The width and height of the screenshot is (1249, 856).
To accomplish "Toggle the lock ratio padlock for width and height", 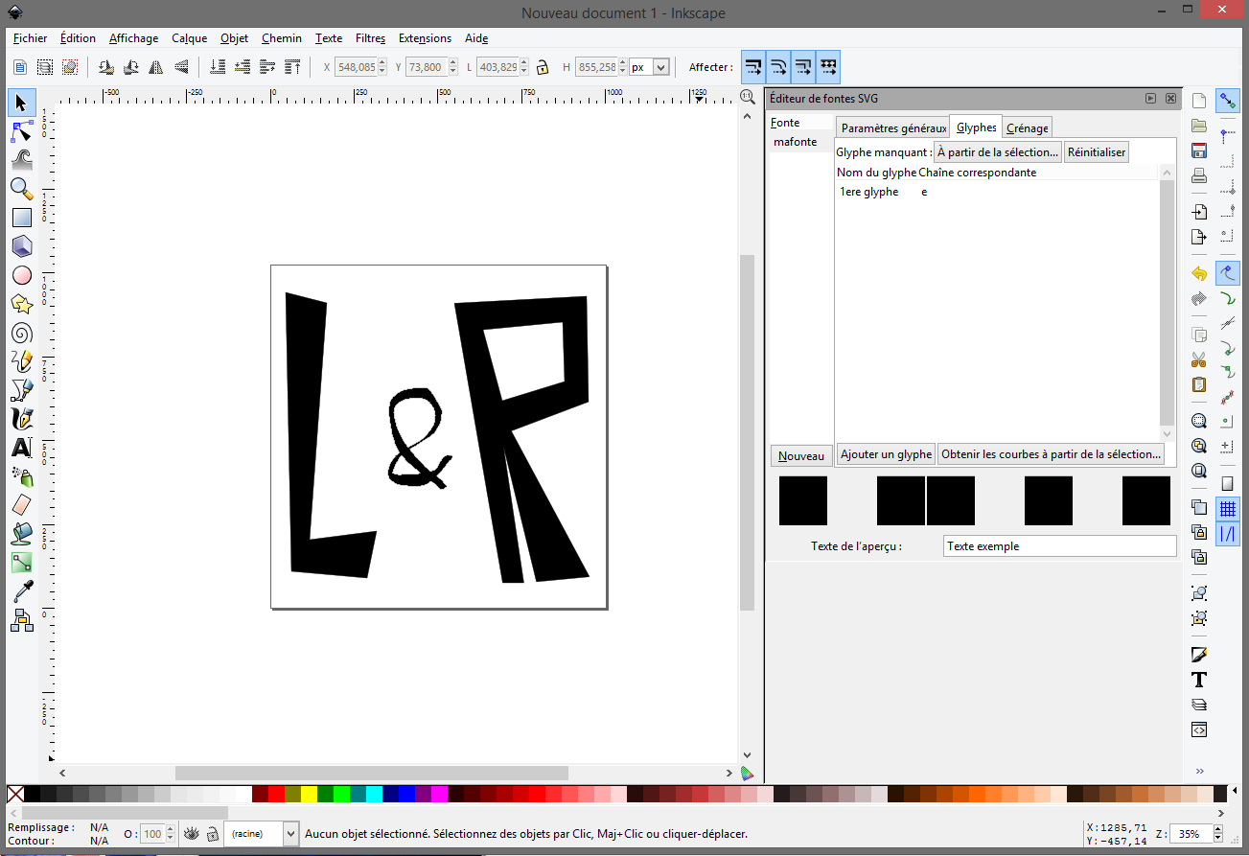I will click(x=542, y=66).
